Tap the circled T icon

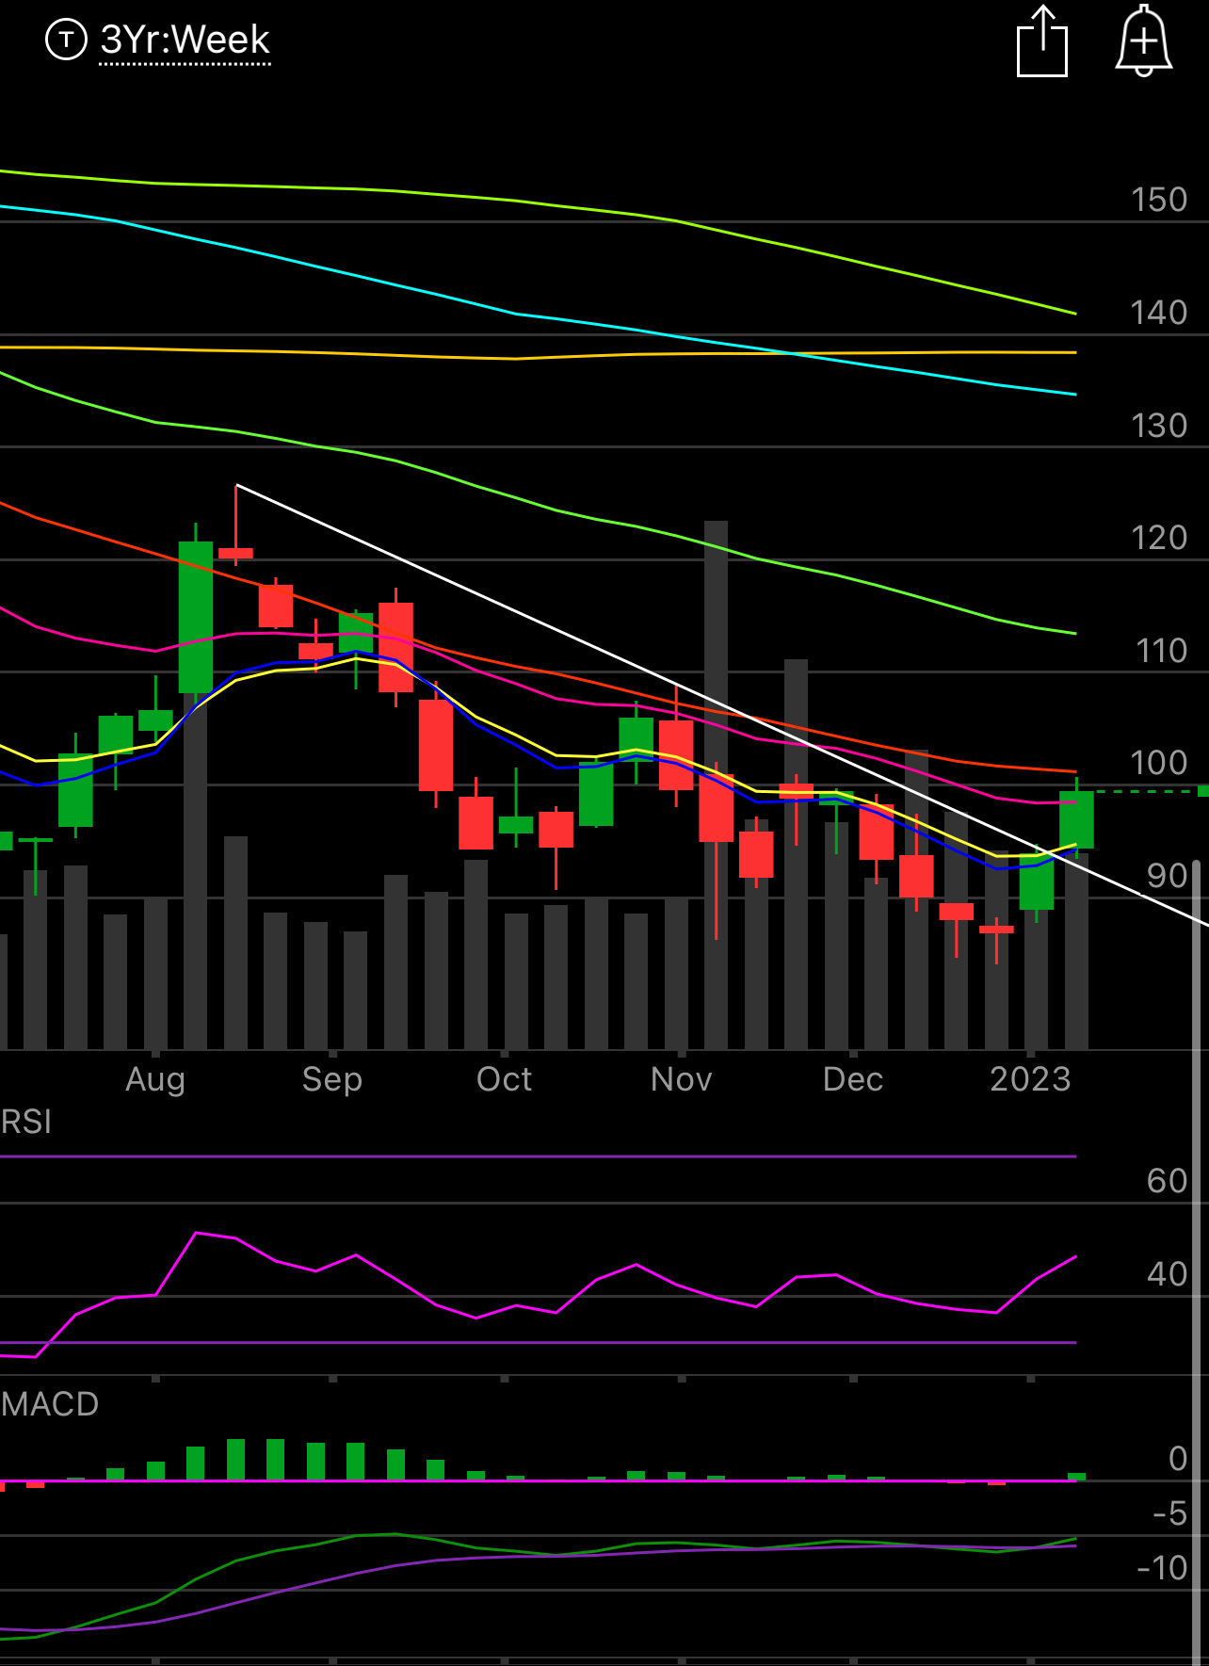point(66,40)
